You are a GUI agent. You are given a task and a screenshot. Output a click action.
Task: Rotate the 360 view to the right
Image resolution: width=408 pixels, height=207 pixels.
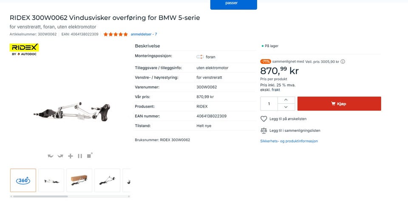point(60,156)
